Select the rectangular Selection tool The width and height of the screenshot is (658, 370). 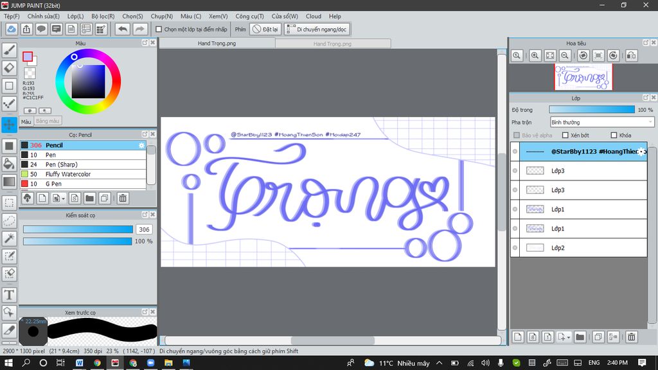[x=9, y=202]
